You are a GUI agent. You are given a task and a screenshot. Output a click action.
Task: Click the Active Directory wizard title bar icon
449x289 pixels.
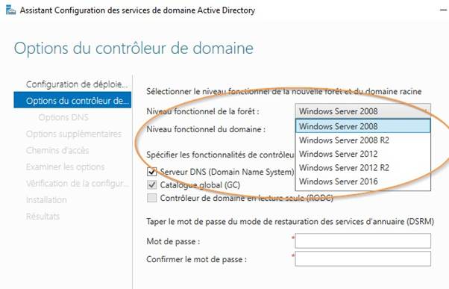point(10,10)
